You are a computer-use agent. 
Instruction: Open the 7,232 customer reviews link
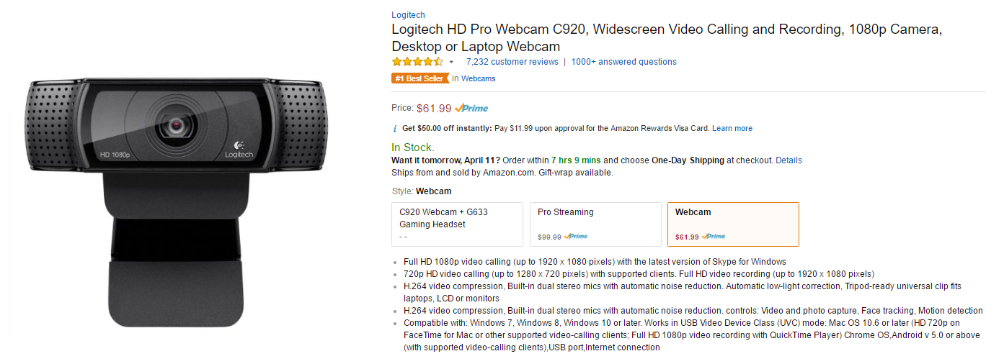point(512,62)
